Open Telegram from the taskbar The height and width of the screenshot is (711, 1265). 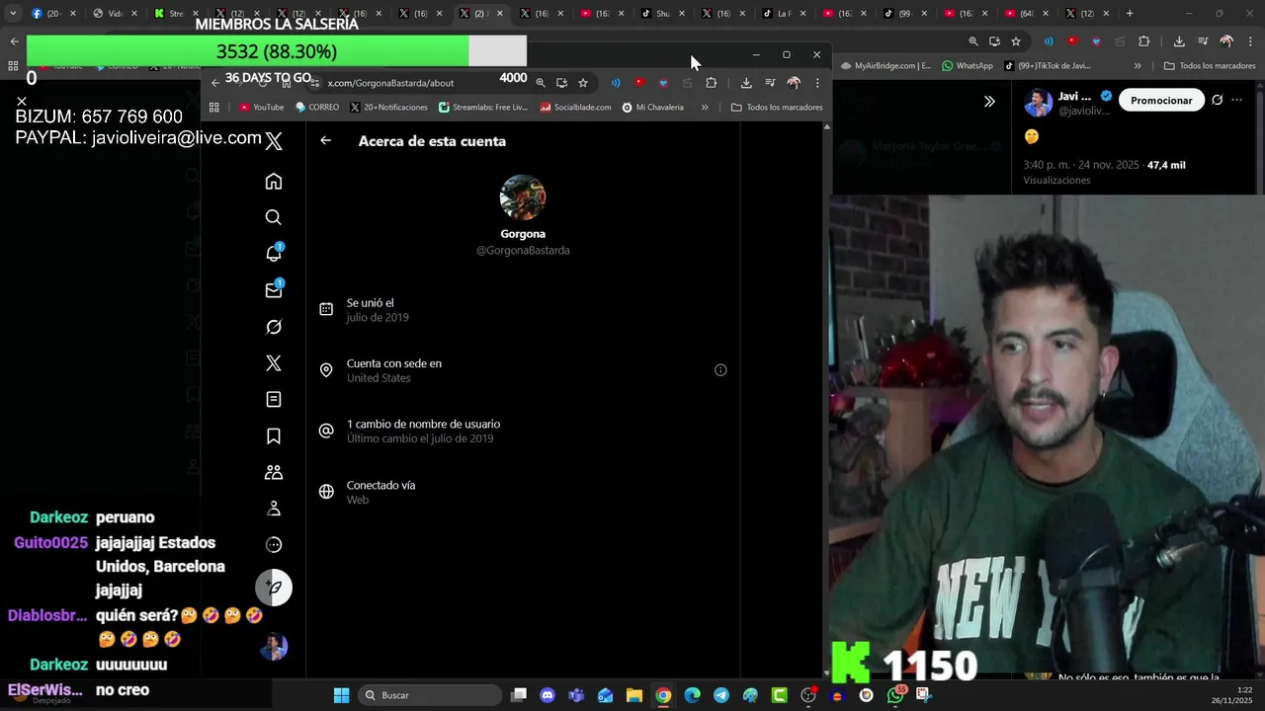coord(721,695)
